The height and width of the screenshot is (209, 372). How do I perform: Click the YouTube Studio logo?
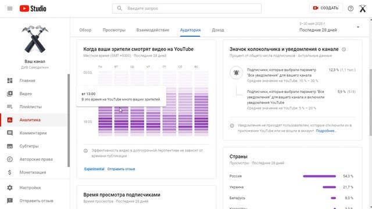click(x=33, y=9)
